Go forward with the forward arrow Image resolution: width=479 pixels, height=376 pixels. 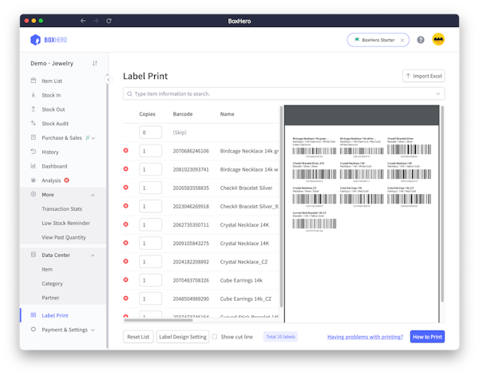click(x=96, y=21)
